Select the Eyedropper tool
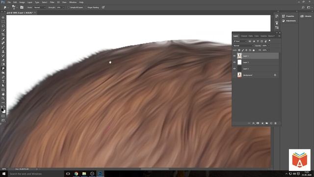This screenshot has width=314, height=177. tap(3, 39)
